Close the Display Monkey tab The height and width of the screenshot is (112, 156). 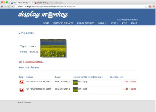tap(57, 3)
